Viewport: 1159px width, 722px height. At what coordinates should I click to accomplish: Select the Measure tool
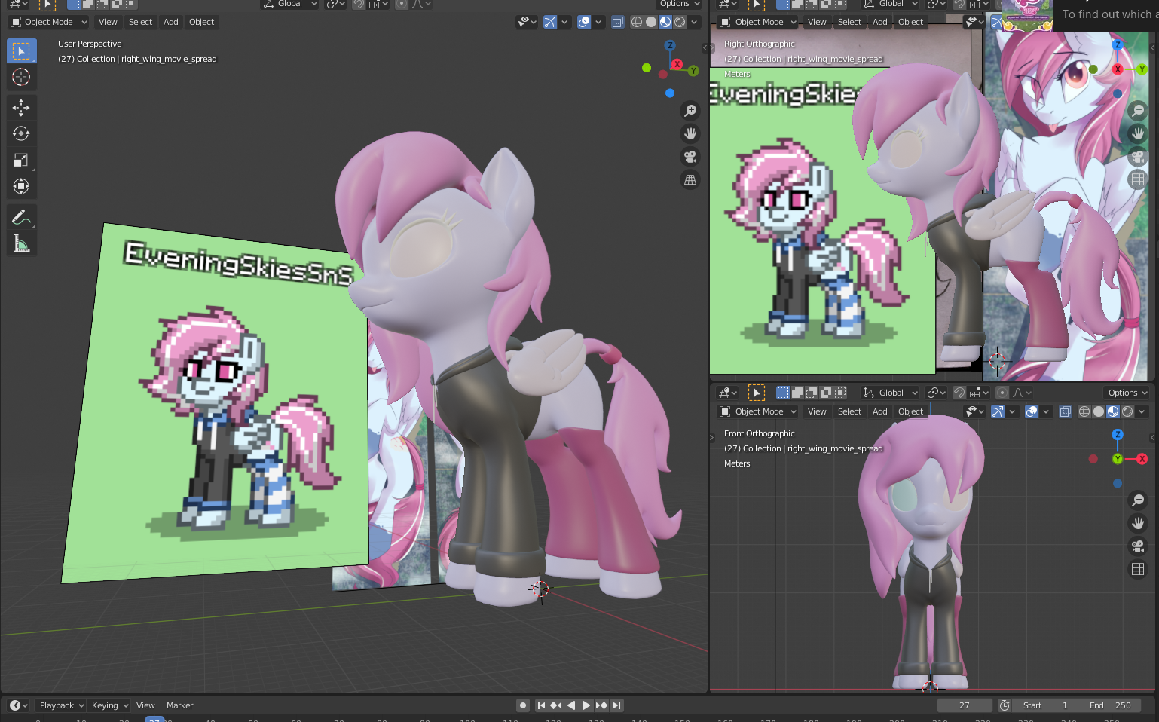click(21, 243)
